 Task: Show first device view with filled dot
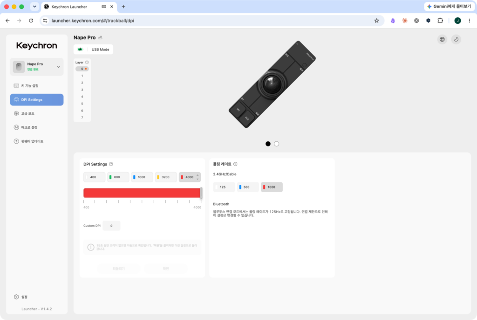point(268,144)
